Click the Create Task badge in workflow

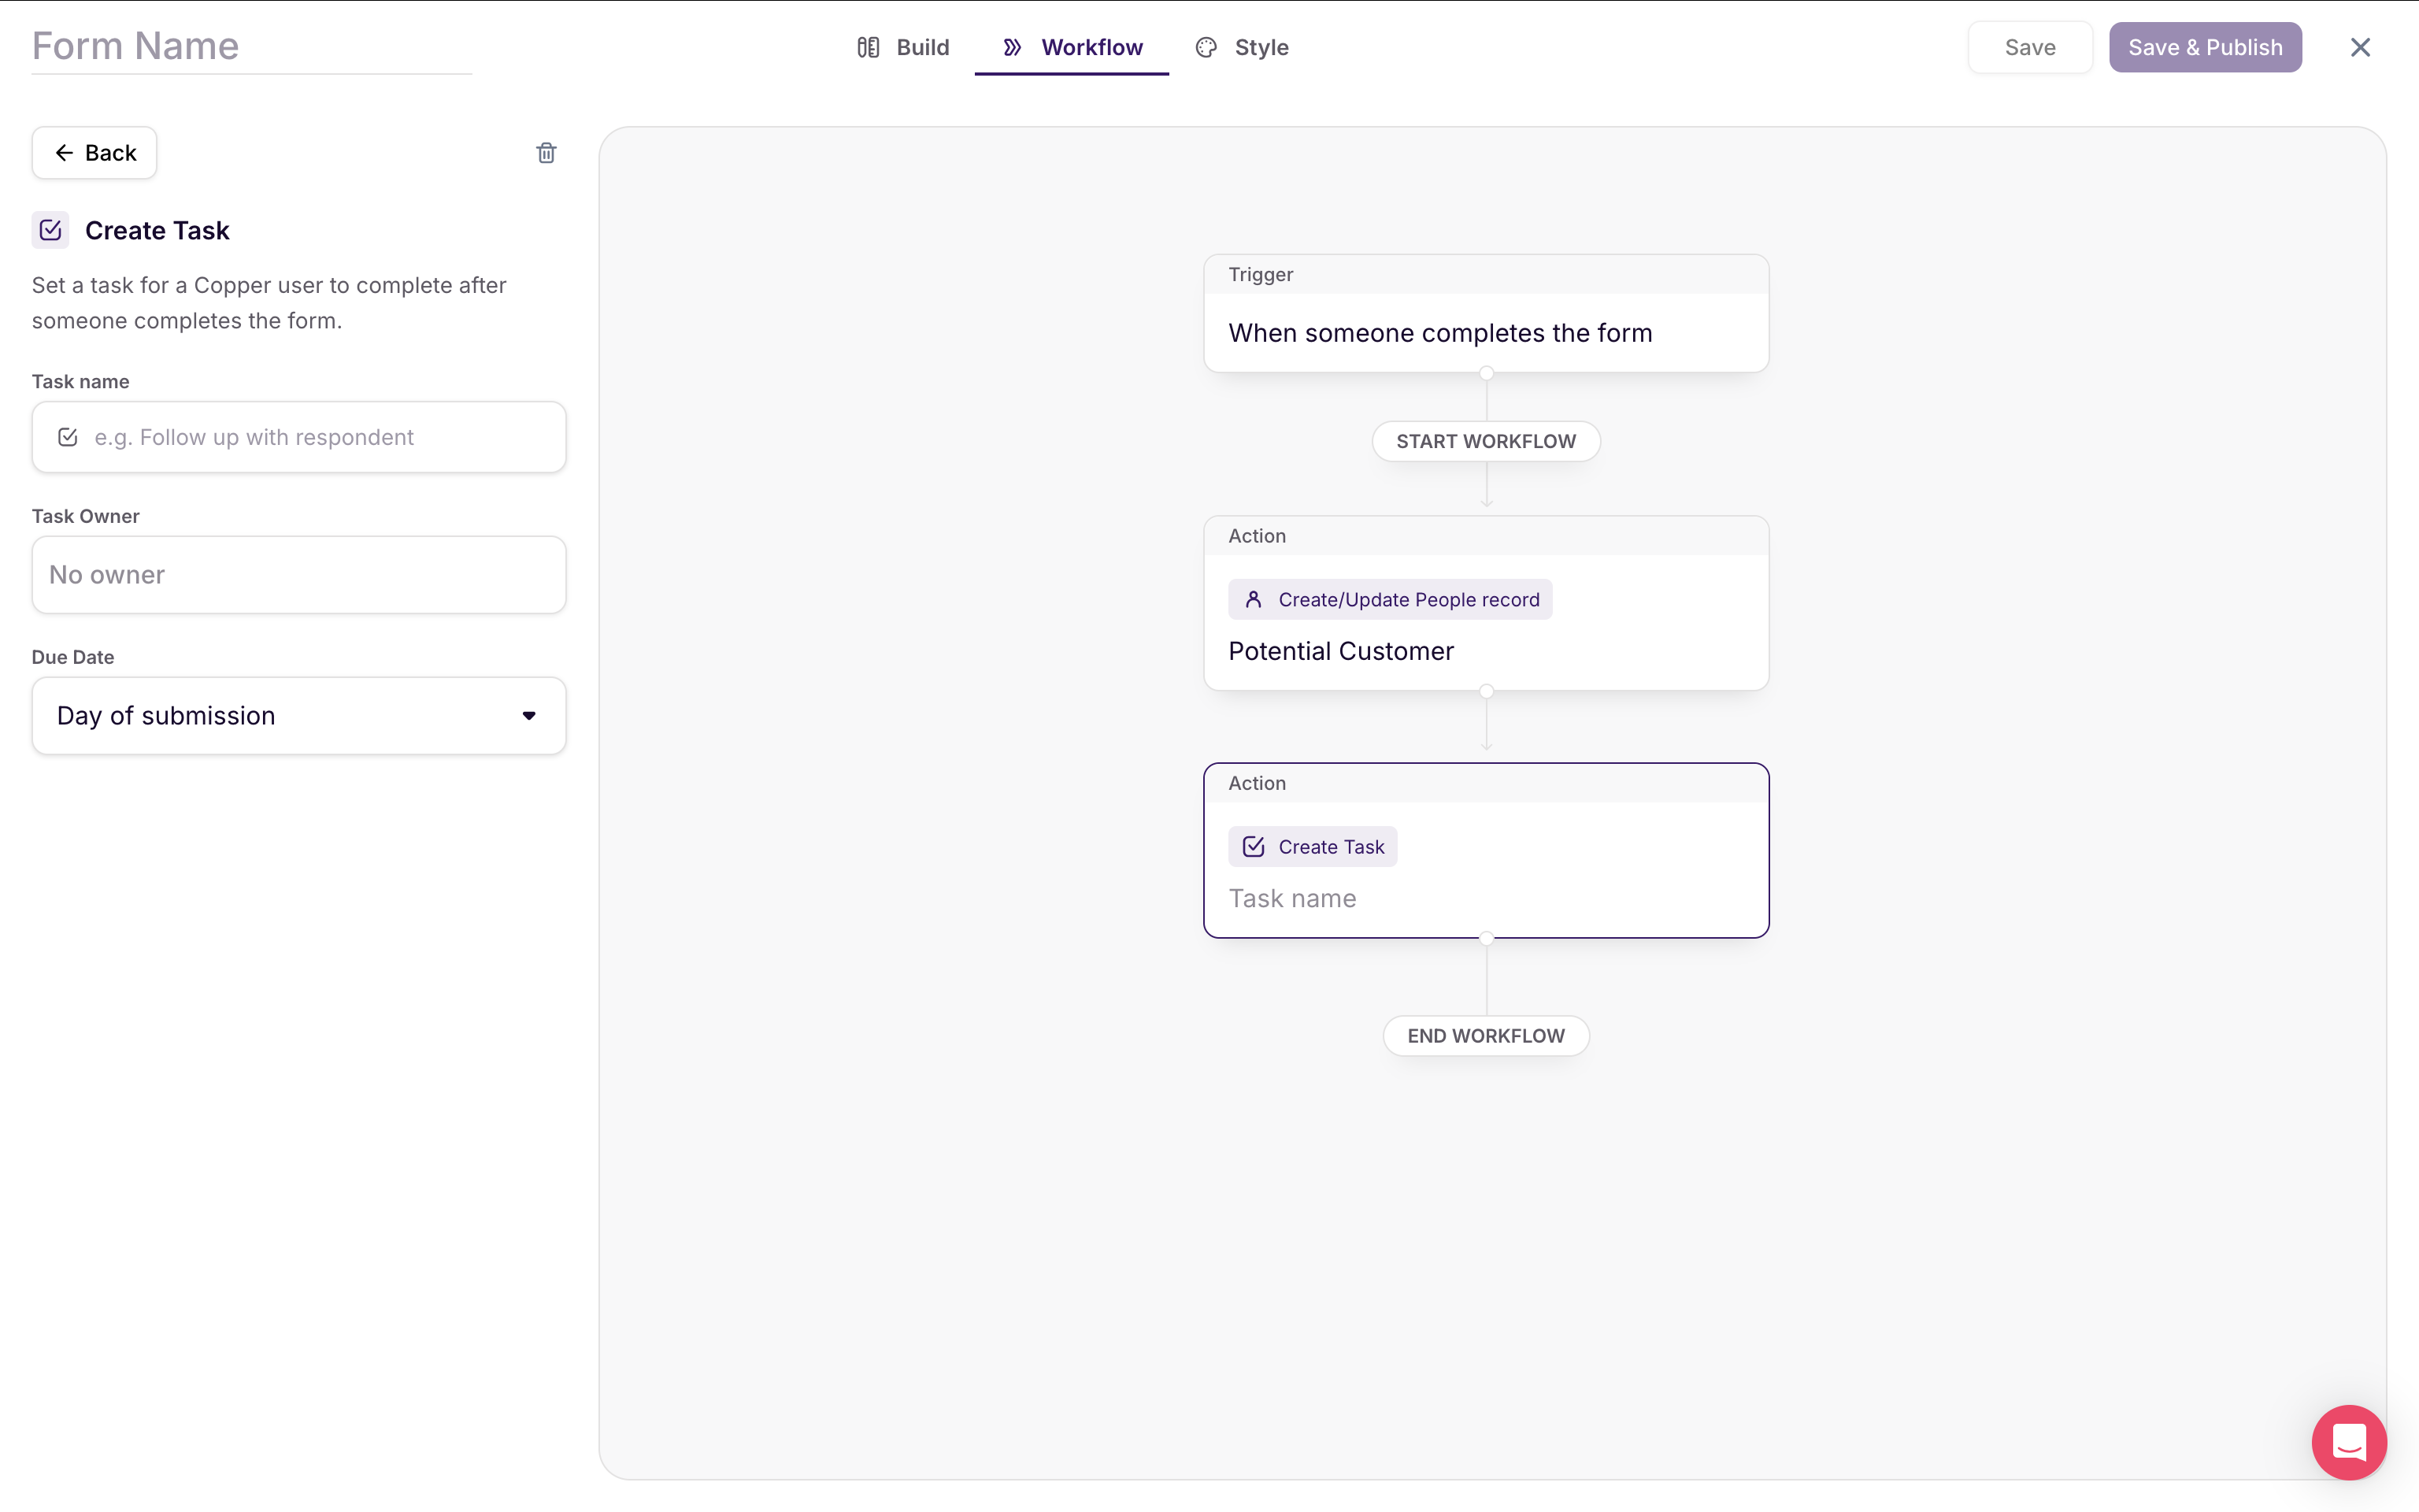(x=1313, y=847)
